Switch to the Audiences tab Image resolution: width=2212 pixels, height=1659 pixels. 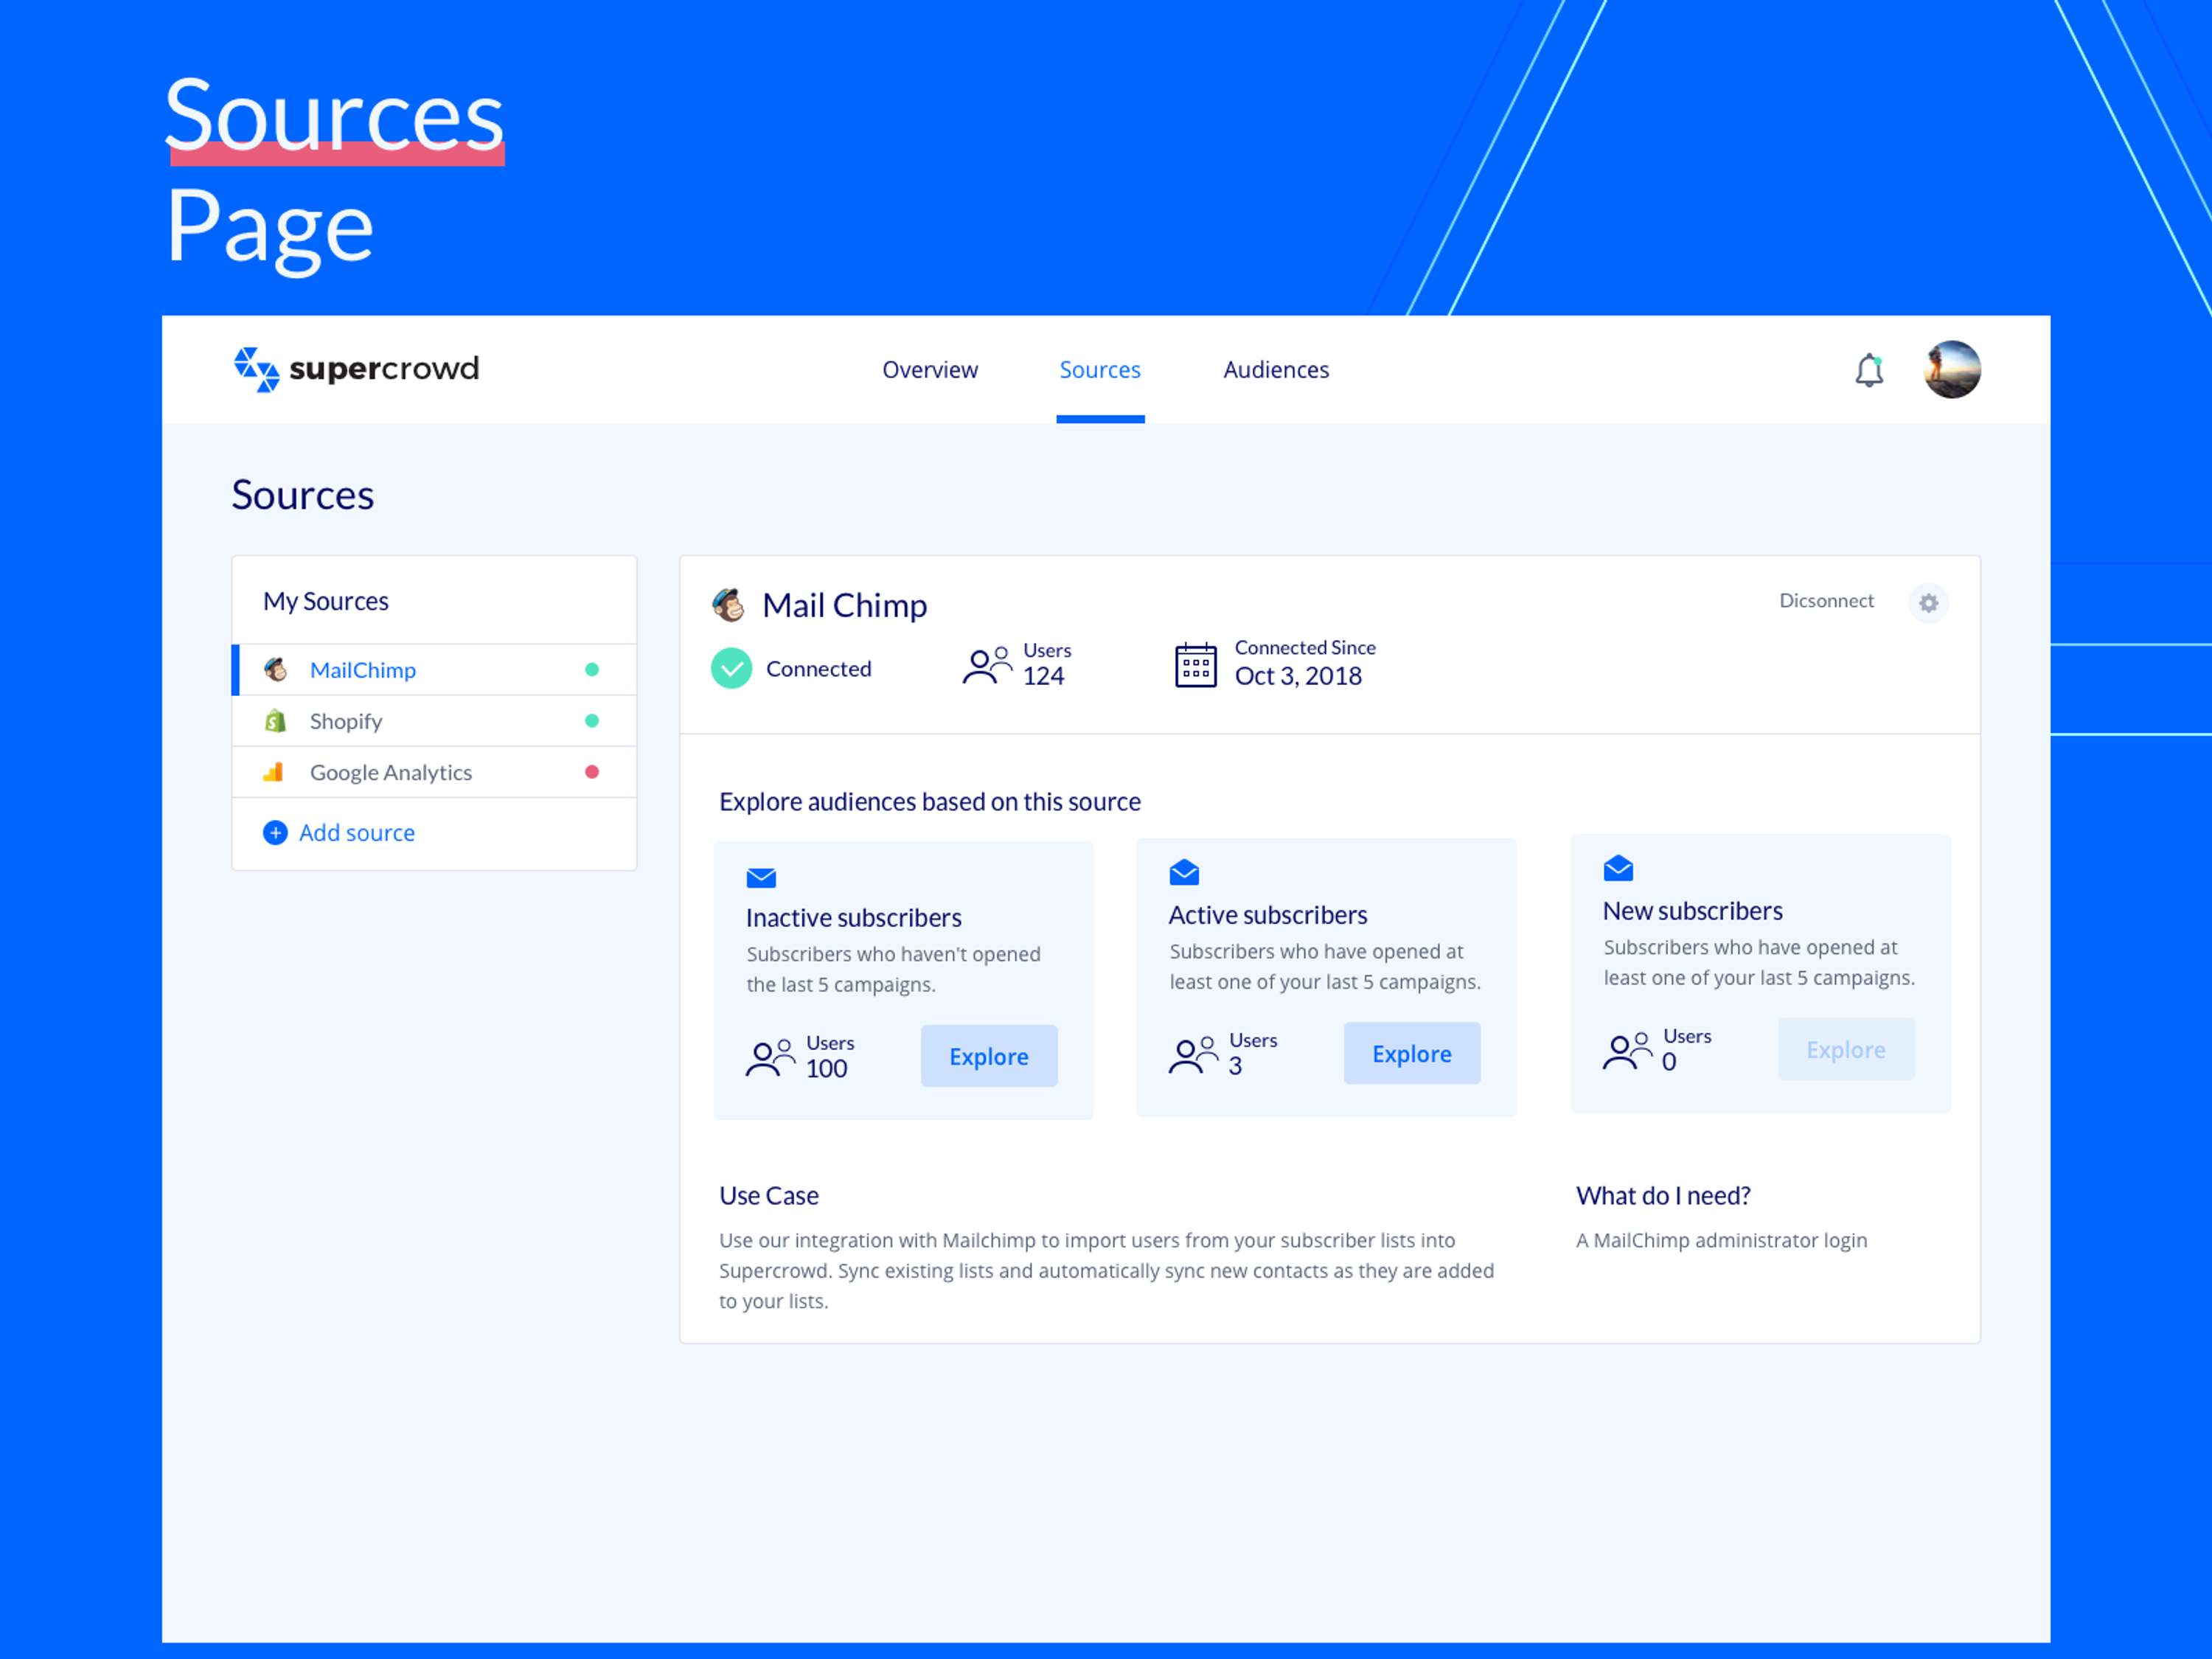click(1276, 370)
